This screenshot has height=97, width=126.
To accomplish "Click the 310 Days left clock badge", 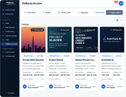I will tap(37, 30).
